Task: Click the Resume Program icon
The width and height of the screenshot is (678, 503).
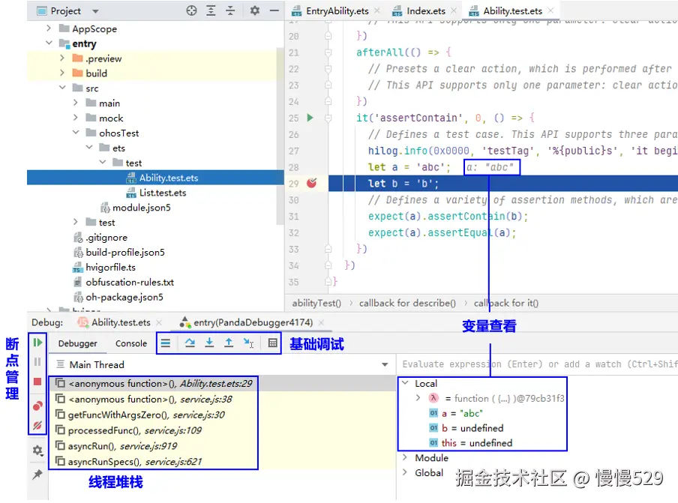Action: pos(37,343)
